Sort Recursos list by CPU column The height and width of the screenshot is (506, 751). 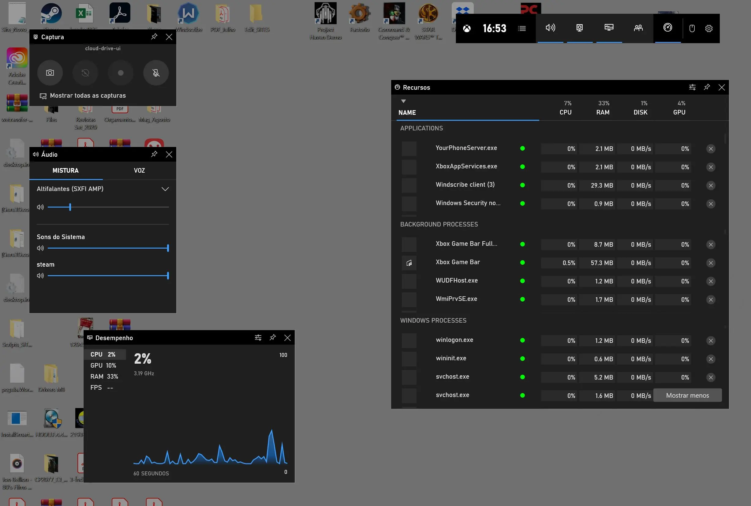point(566,112)
